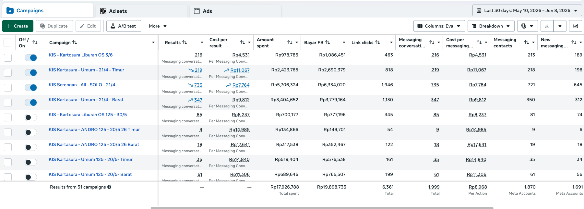This screenshot has height=209, width=584.
Task: Sort by the Amount spent column arrows
Action: [290, 43]
